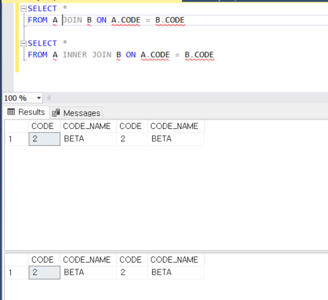
Task: Click second CODE column header in top grid
Action: pos(132,126)
